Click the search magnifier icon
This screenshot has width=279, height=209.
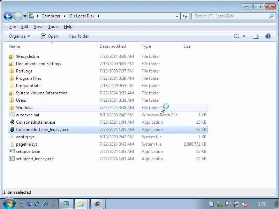coord(271,16)
